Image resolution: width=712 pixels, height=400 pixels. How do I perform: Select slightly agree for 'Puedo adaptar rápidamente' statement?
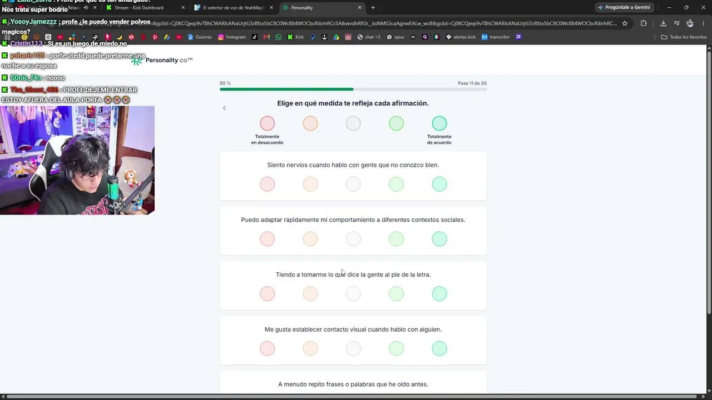(397, 239)
